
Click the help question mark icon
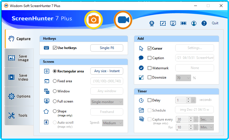click(x=204, y=23)
